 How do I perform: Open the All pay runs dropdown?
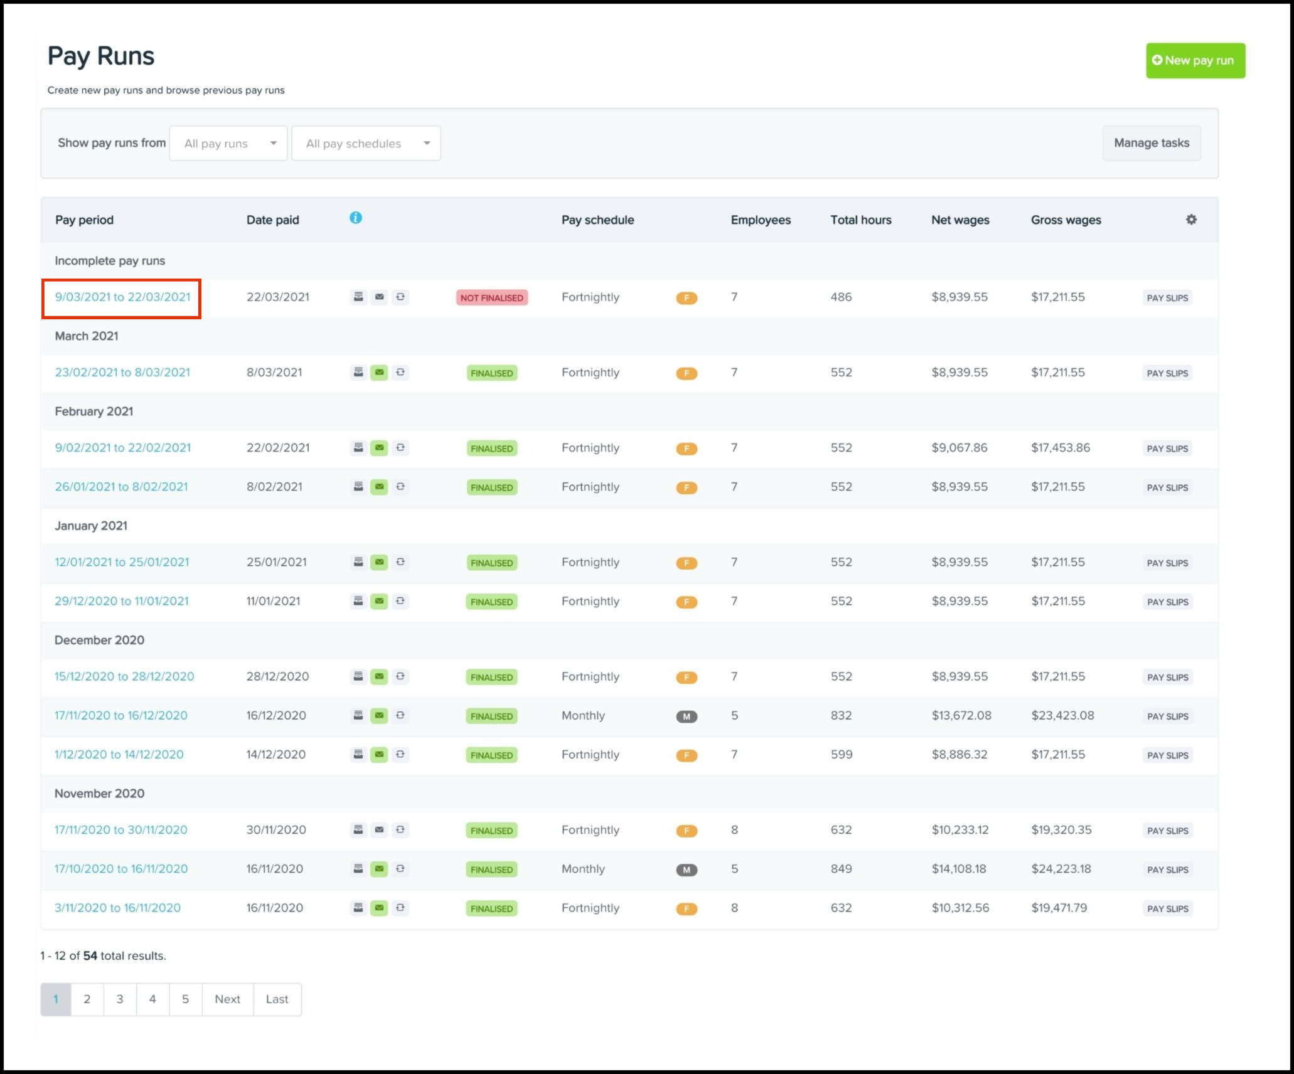click(228, 143)
